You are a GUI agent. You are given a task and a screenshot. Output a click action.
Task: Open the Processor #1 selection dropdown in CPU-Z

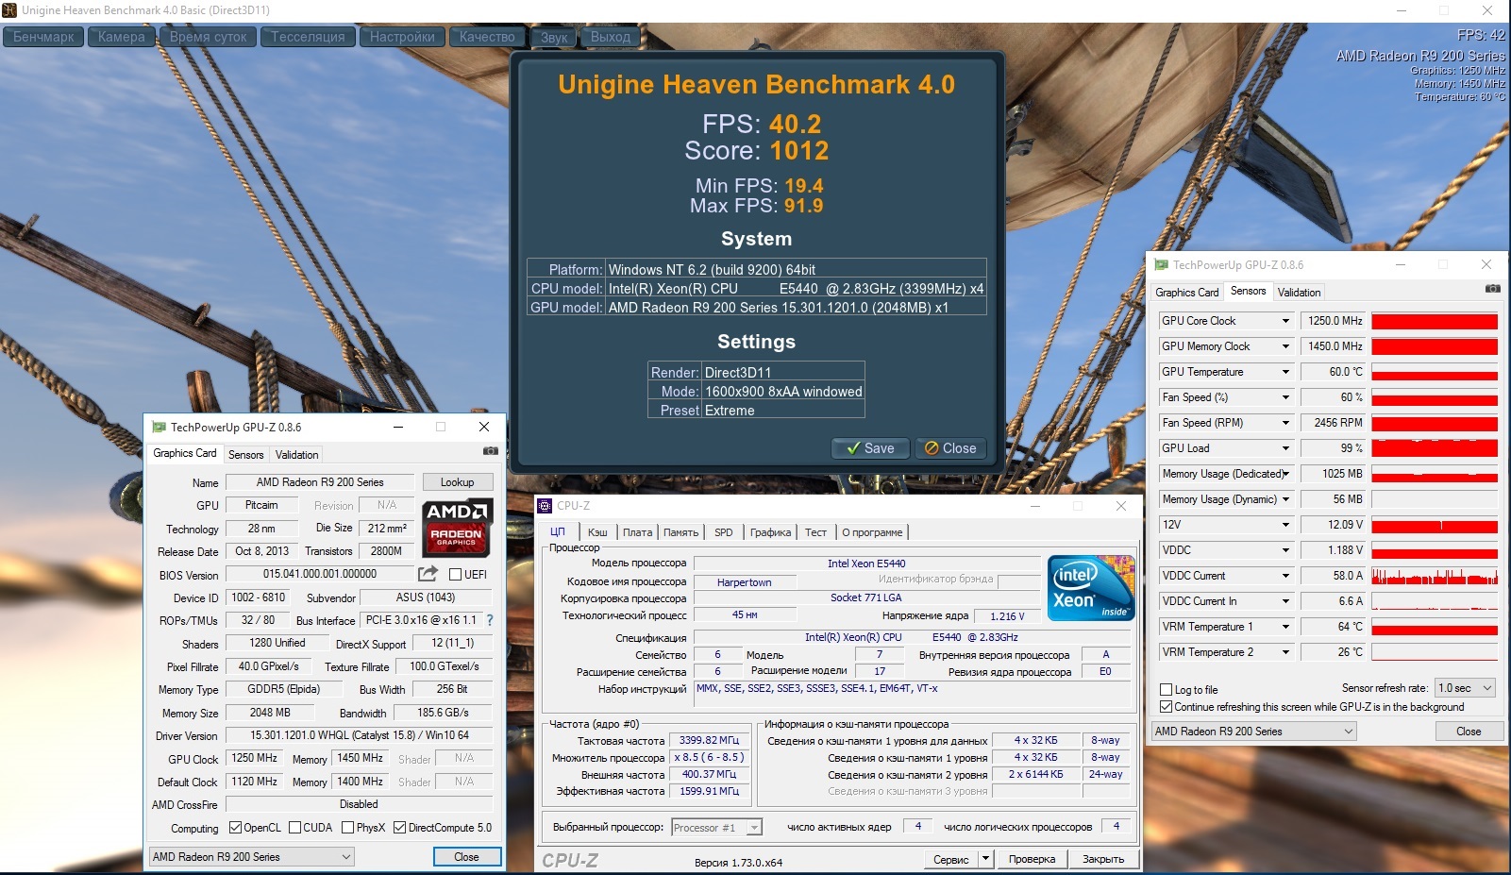(717, 828)
